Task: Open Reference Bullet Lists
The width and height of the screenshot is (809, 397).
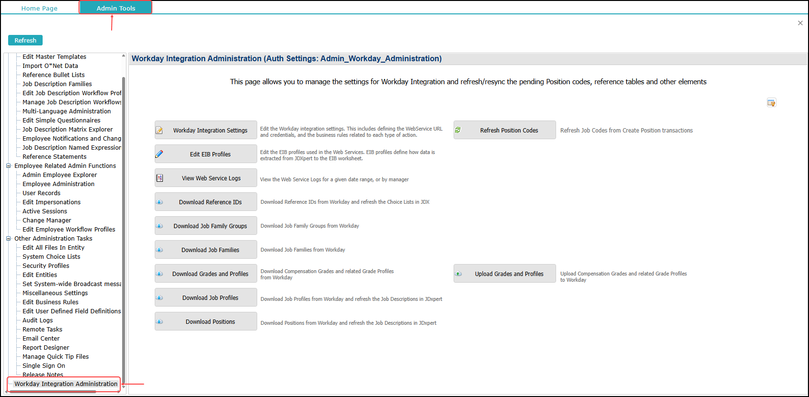Action: (54, 75)
